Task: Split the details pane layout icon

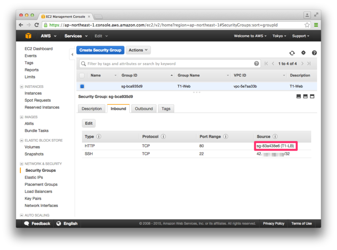Action: tap(305, 96)
